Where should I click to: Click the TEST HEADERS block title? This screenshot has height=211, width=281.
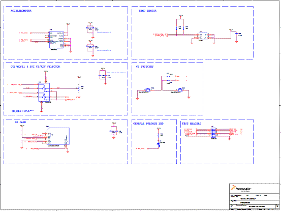pyautogui.click(x=192, y=124)
